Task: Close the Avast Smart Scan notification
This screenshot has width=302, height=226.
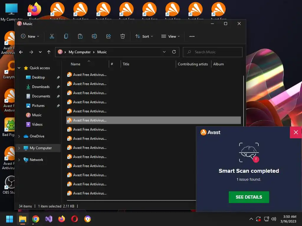Action: (296, 132)
